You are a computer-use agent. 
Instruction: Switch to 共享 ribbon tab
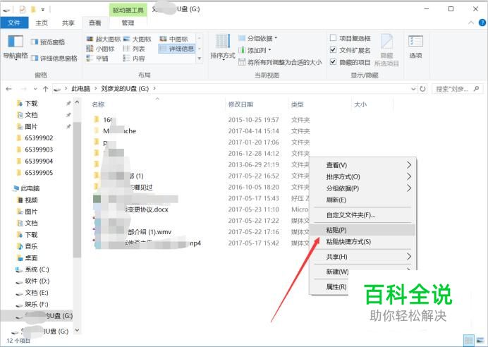click(68, 23)
